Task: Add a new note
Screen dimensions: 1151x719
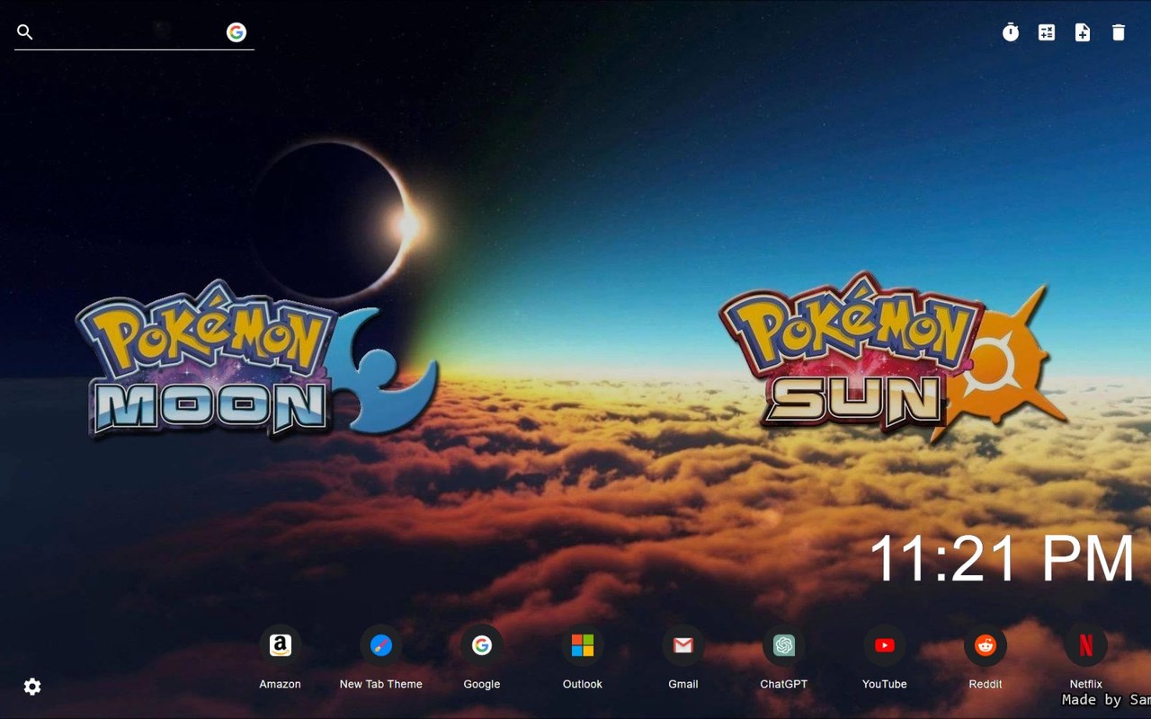Action: [1083, 32]
